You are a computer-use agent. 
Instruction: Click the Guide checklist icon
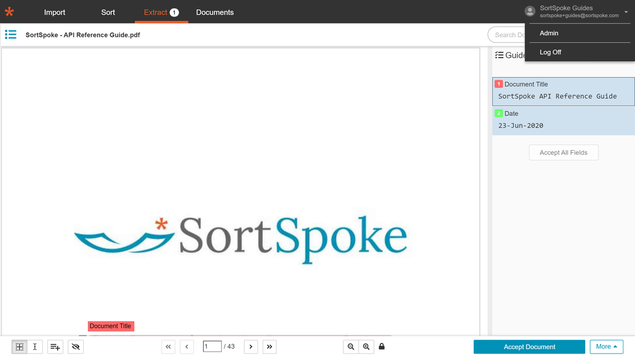(x=499, y=55)
